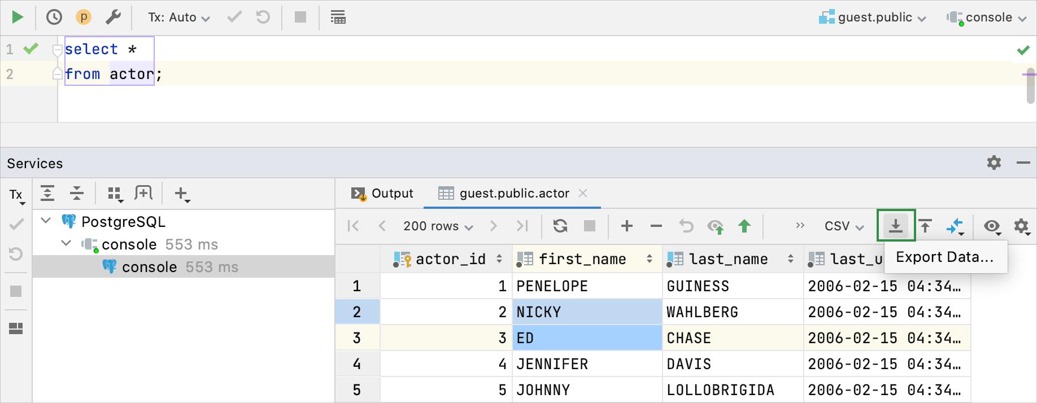Run the query with Execute button

(x=18, y=17)
